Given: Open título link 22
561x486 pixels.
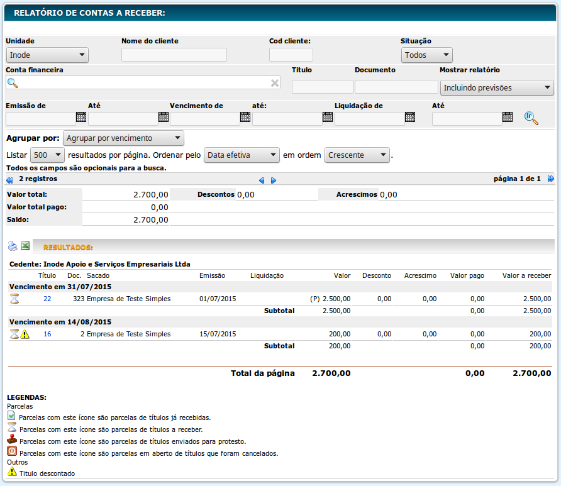Looking at the screenshot, I should pyautogui.click(x=47, y=299).
